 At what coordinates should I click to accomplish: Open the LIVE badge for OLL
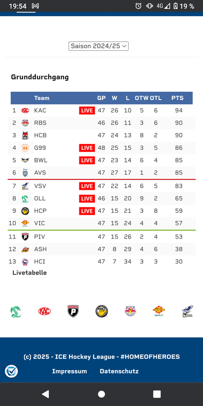pos(87,199)
